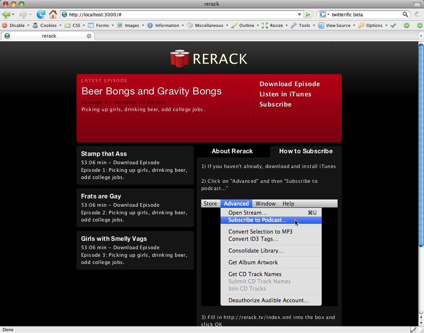Click the green Go arrow beside the URL
The height and width of the screenshot is (333, 424).
click(308, 15)
